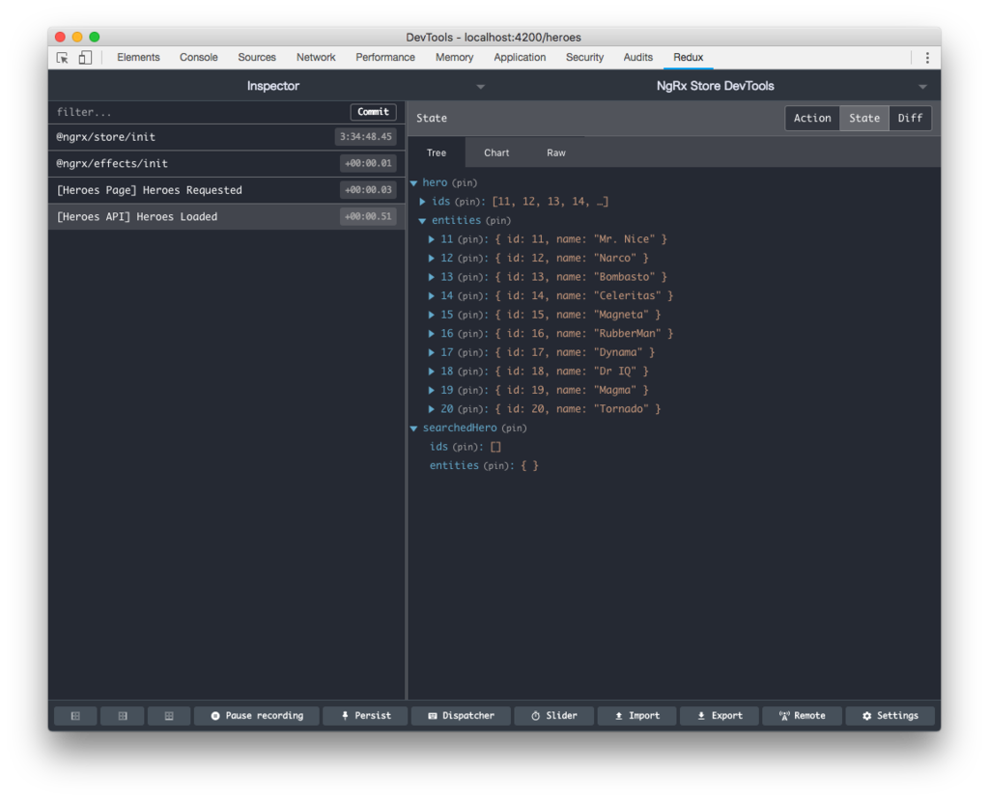The width and height of the screenshot is (989, 800).
Task: Expand entity 16 RubberMan
Action: tap(432, 334)
